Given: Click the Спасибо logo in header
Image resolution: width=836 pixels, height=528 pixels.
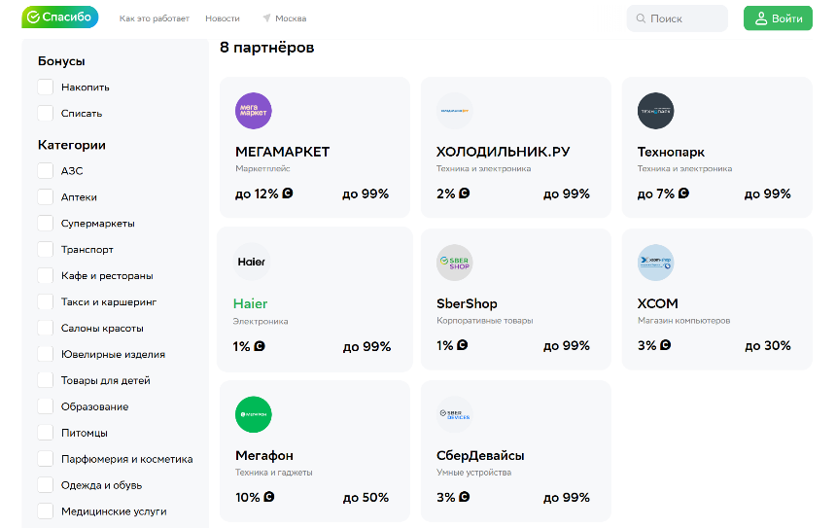Looking at the screenshot, I should pyautogui.click(x=60, y=18).
